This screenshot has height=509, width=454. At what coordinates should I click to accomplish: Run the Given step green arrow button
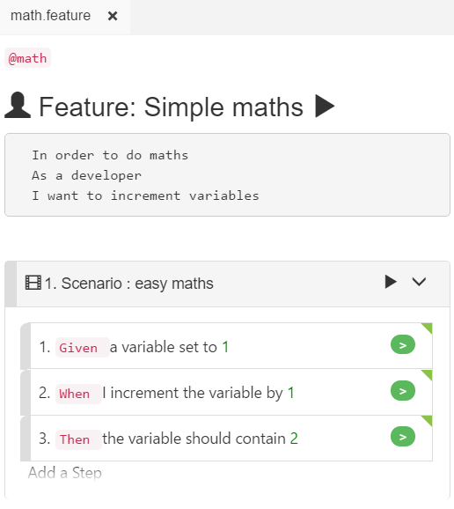coord(403,344)
